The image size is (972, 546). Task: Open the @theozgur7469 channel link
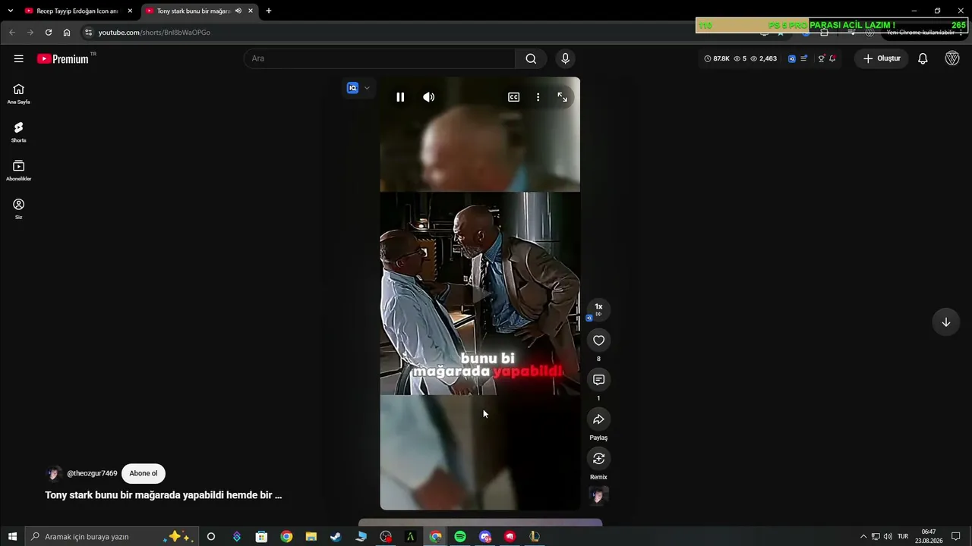coord(92,473)
